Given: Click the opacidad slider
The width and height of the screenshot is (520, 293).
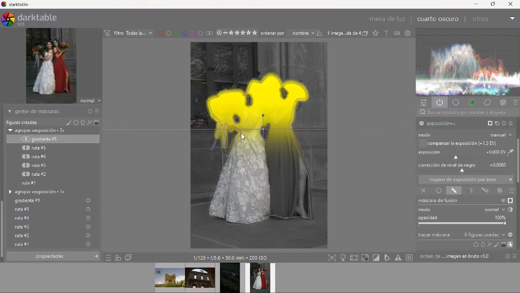Looking at the screenshot, I should 462,223.
